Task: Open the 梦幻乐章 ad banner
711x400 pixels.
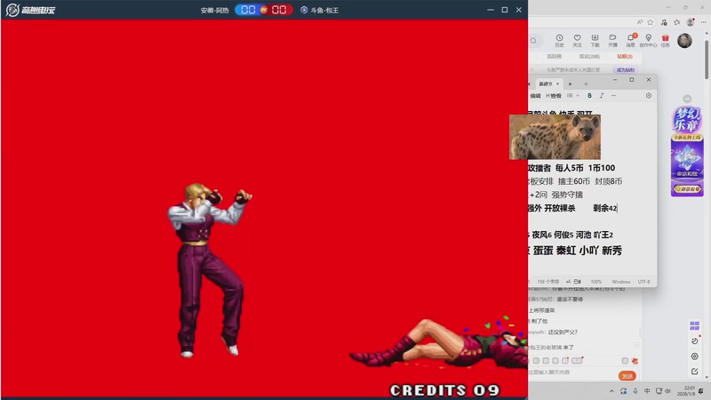Action: [x=687, y=151]
